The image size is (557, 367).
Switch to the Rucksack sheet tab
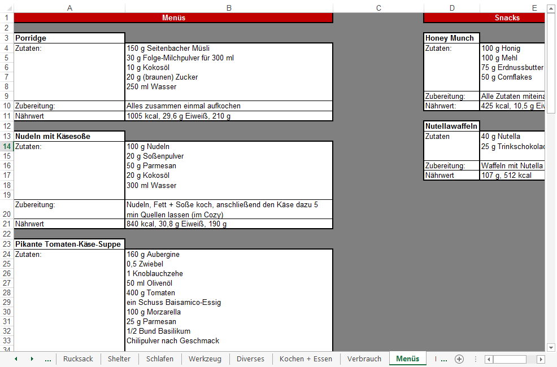[78, 359]
